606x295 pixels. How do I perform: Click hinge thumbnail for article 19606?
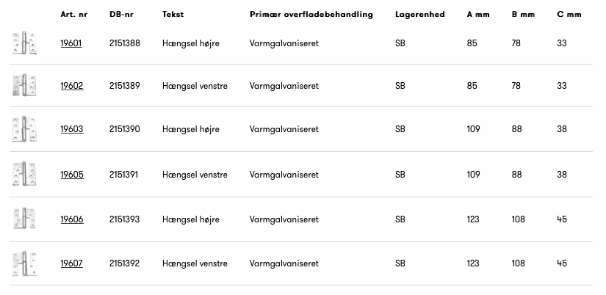pyautogui.click(x=24, y=219)
